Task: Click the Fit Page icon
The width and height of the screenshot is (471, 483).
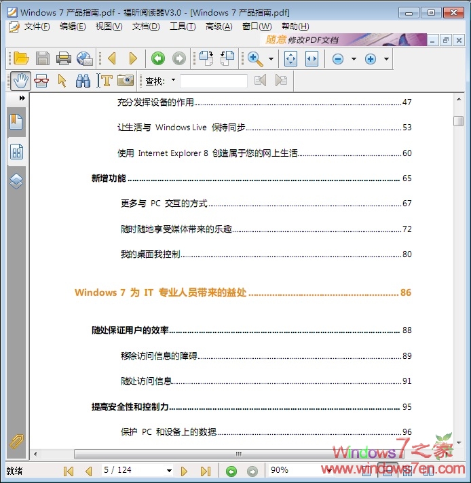Action: pos(291,58)
